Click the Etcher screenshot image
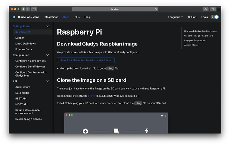This screenshot has width=230, height=145. coord(116,123)
